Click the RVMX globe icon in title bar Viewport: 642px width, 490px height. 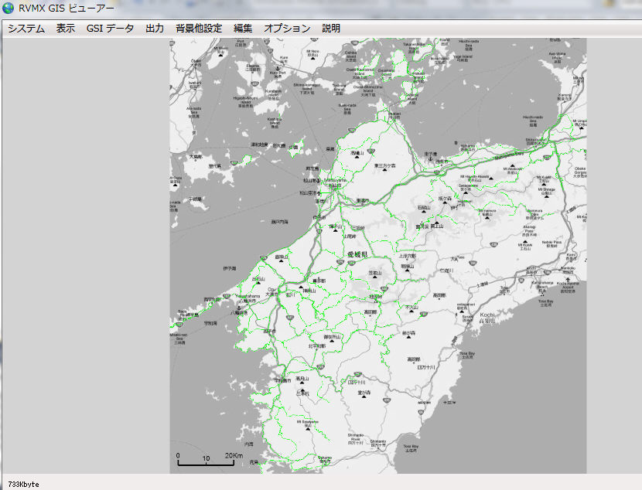9,9
